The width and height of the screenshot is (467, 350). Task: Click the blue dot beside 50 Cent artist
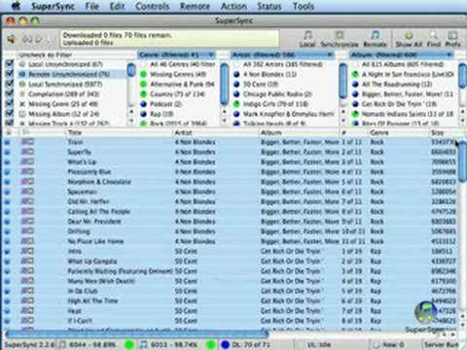[x=236, y=85]
